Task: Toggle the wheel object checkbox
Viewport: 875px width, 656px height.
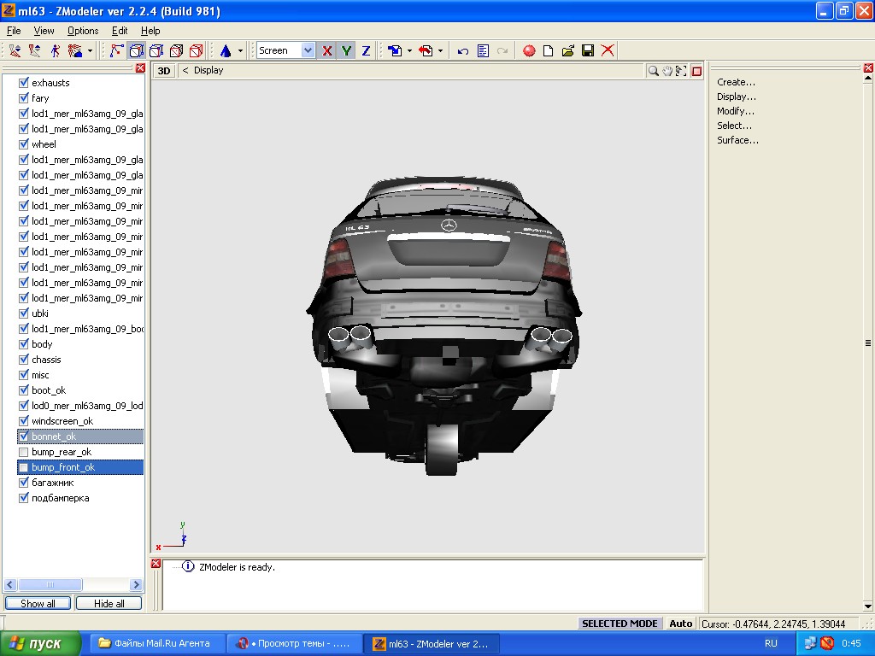Action: coord(23,144)
